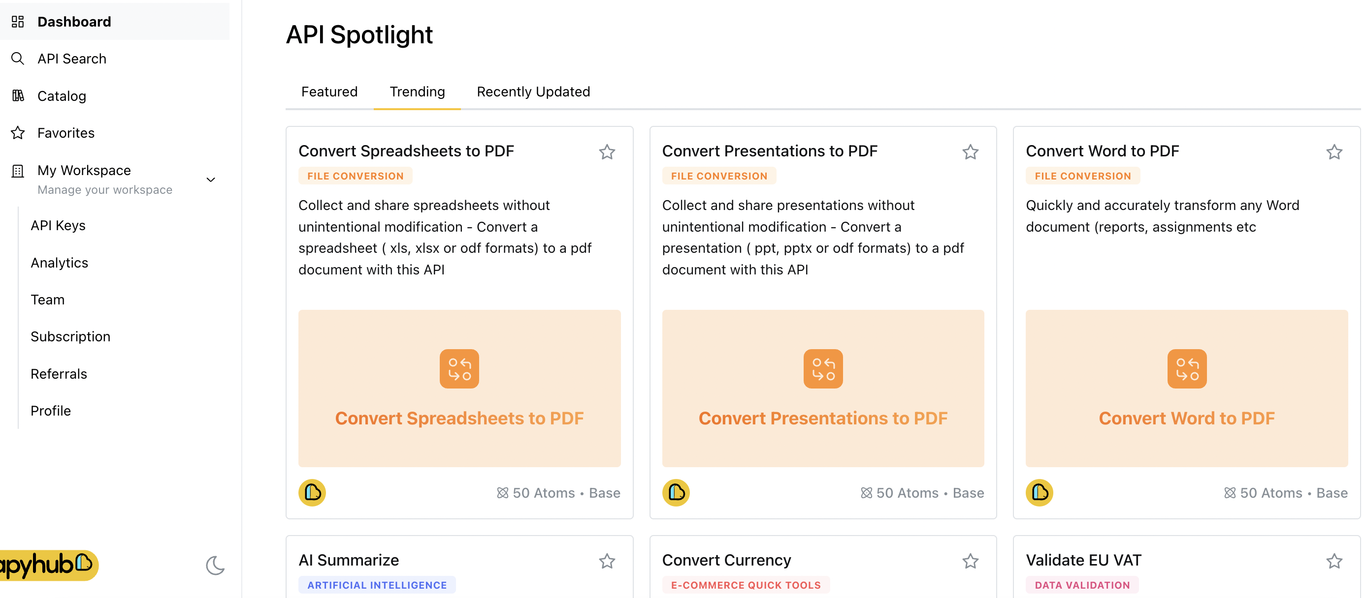Click the apyhub logo at bottom left
This screenshot has width=1366, height=598.
48,565
